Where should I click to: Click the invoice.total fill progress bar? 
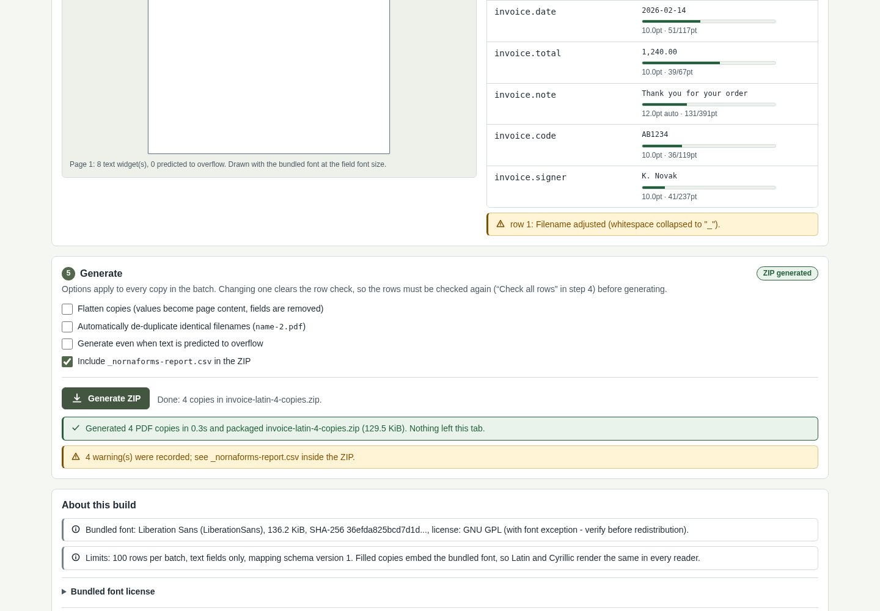click(x=709, y=63)
